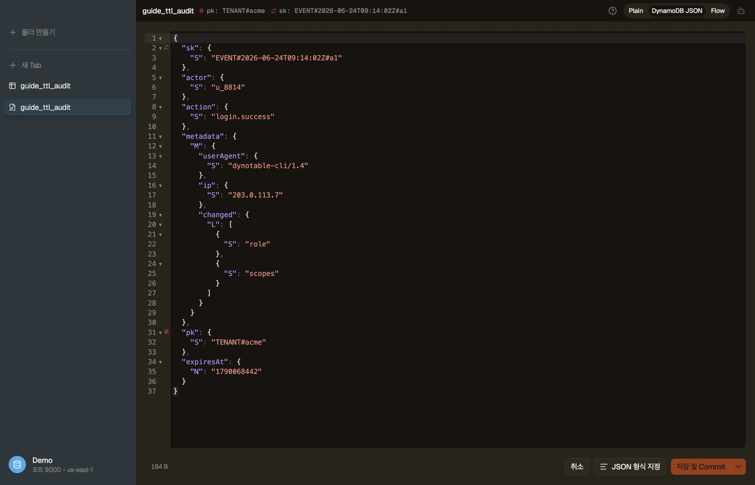Collapse the "metadata" block at line 11
Screen dimensions: 755x485
160,136
